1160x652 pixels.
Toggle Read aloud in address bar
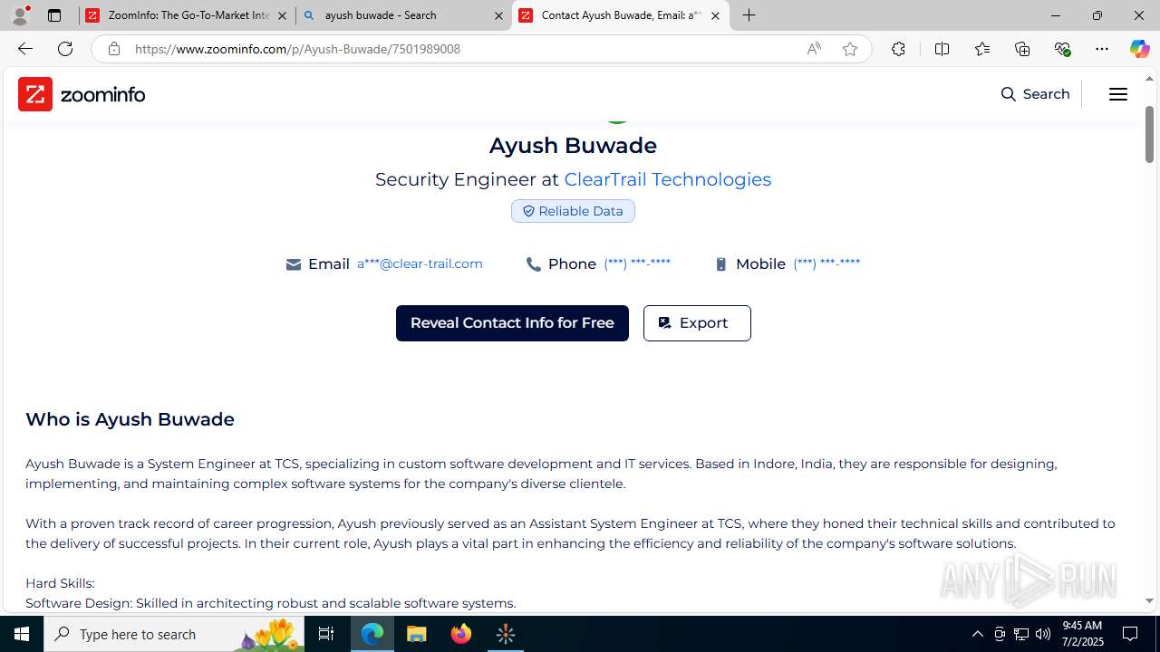814,49
